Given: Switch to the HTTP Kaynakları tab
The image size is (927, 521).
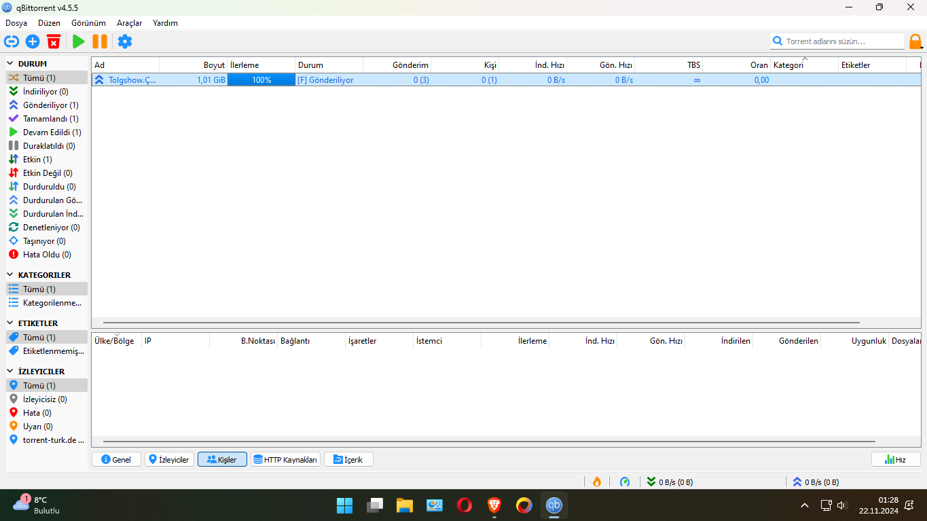Looking at the screenshot, I should click(285, 460).
